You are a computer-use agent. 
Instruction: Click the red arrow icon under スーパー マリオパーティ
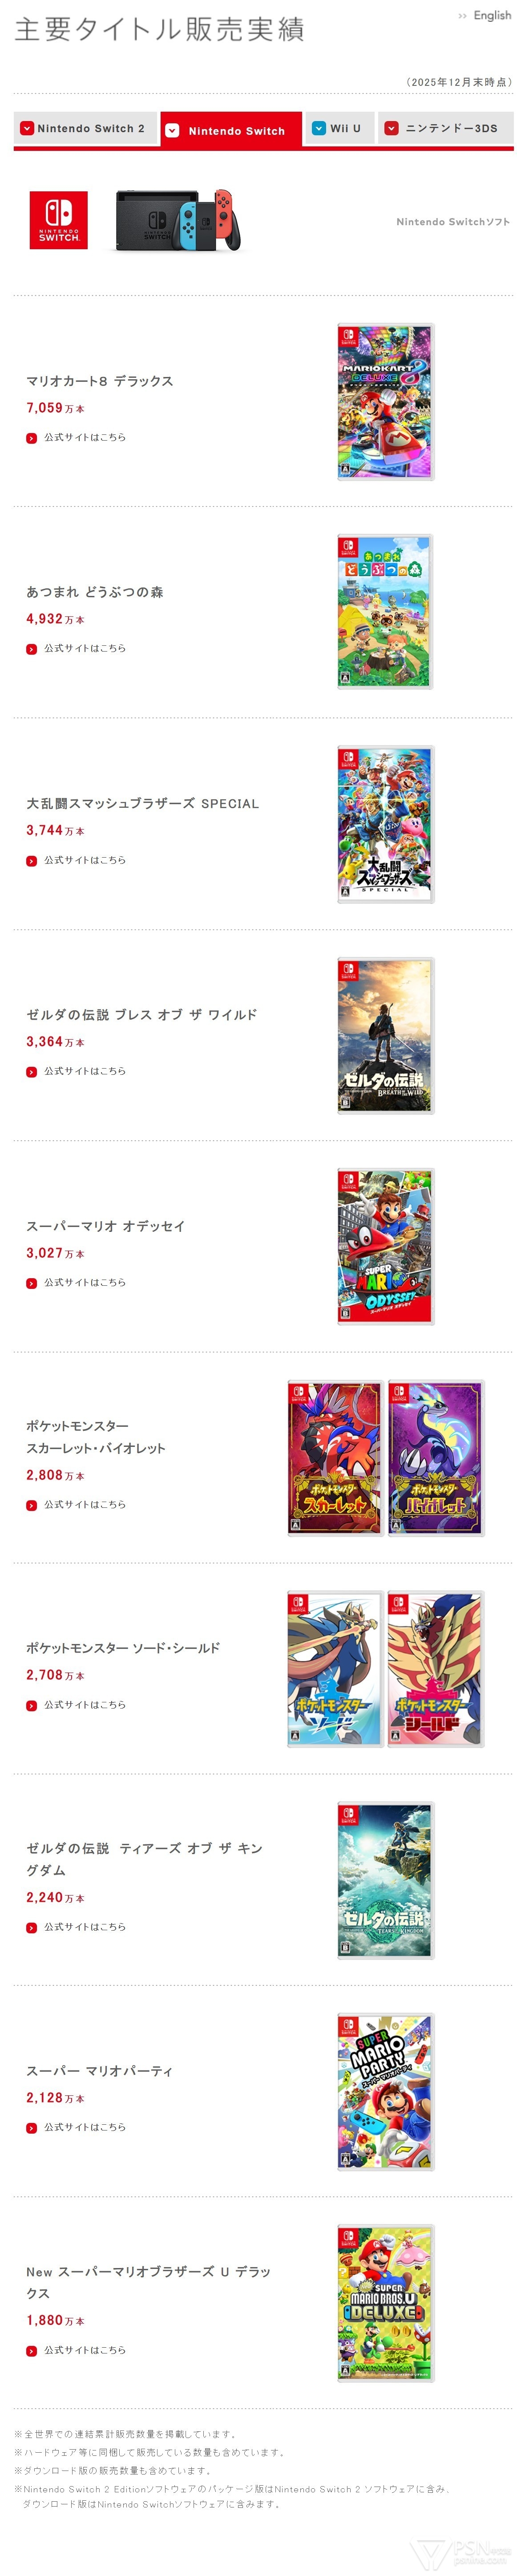click(x=31, y=2128)
